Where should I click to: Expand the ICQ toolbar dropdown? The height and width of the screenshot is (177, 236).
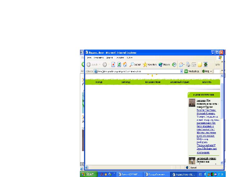(211, 71)
